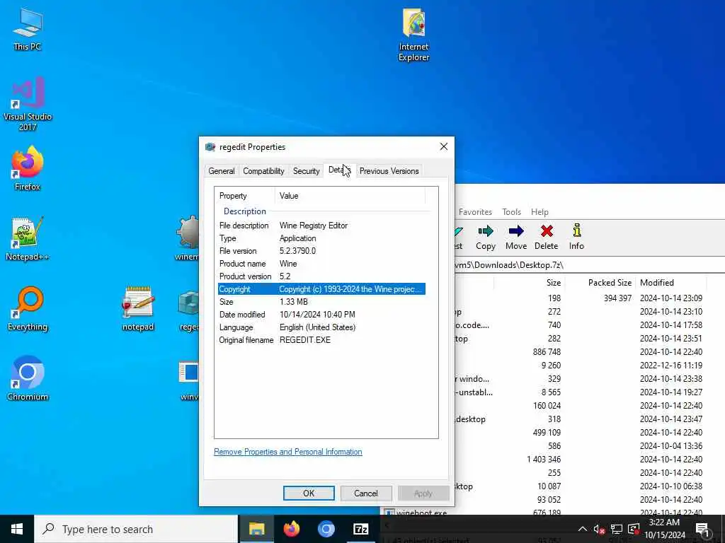
Task: Select the Language English row
Action: (321, 327)
